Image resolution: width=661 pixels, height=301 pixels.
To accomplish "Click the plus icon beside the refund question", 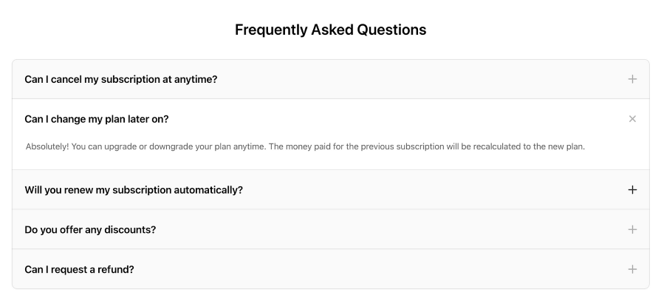I will coord(632,269).
